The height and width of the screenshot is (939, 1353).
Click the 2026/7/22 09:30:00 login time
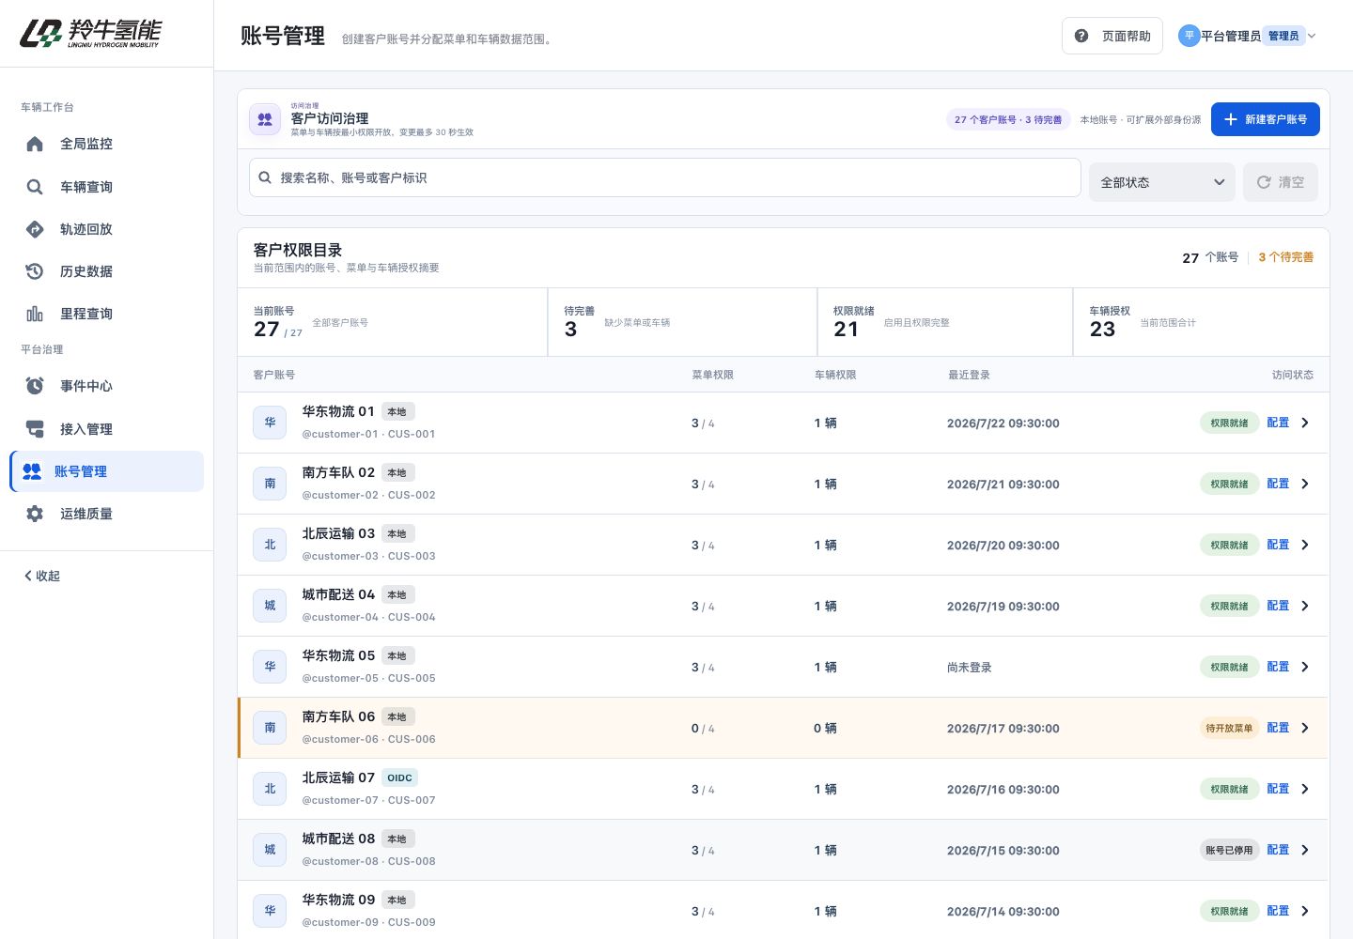pyautogui.click(x=1003, y=423)
